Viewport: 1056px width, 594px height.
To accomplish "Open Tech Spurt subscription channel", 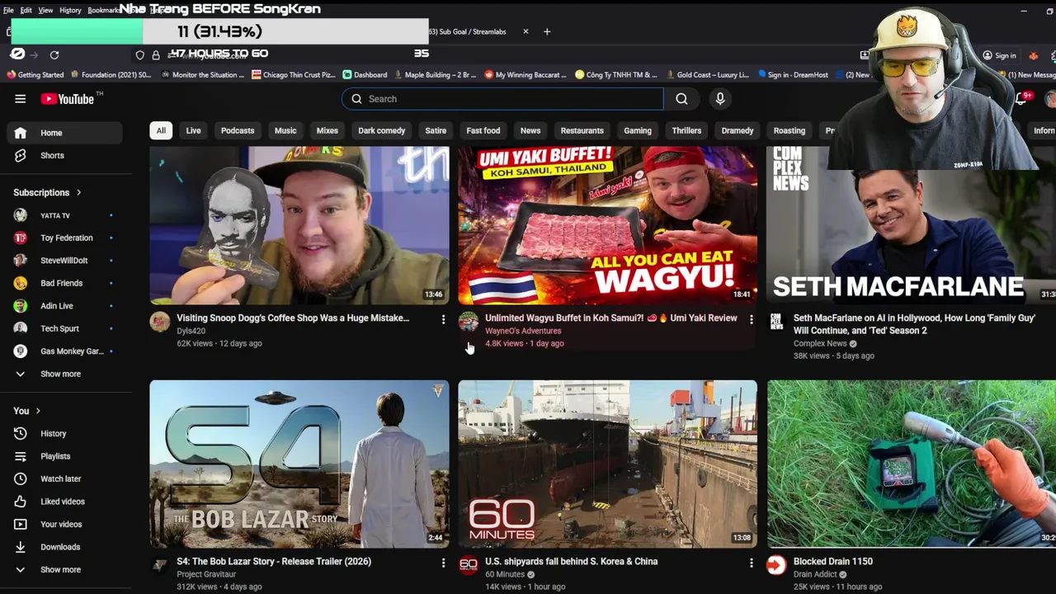I will pyautogui.click(x=64, y=328).
